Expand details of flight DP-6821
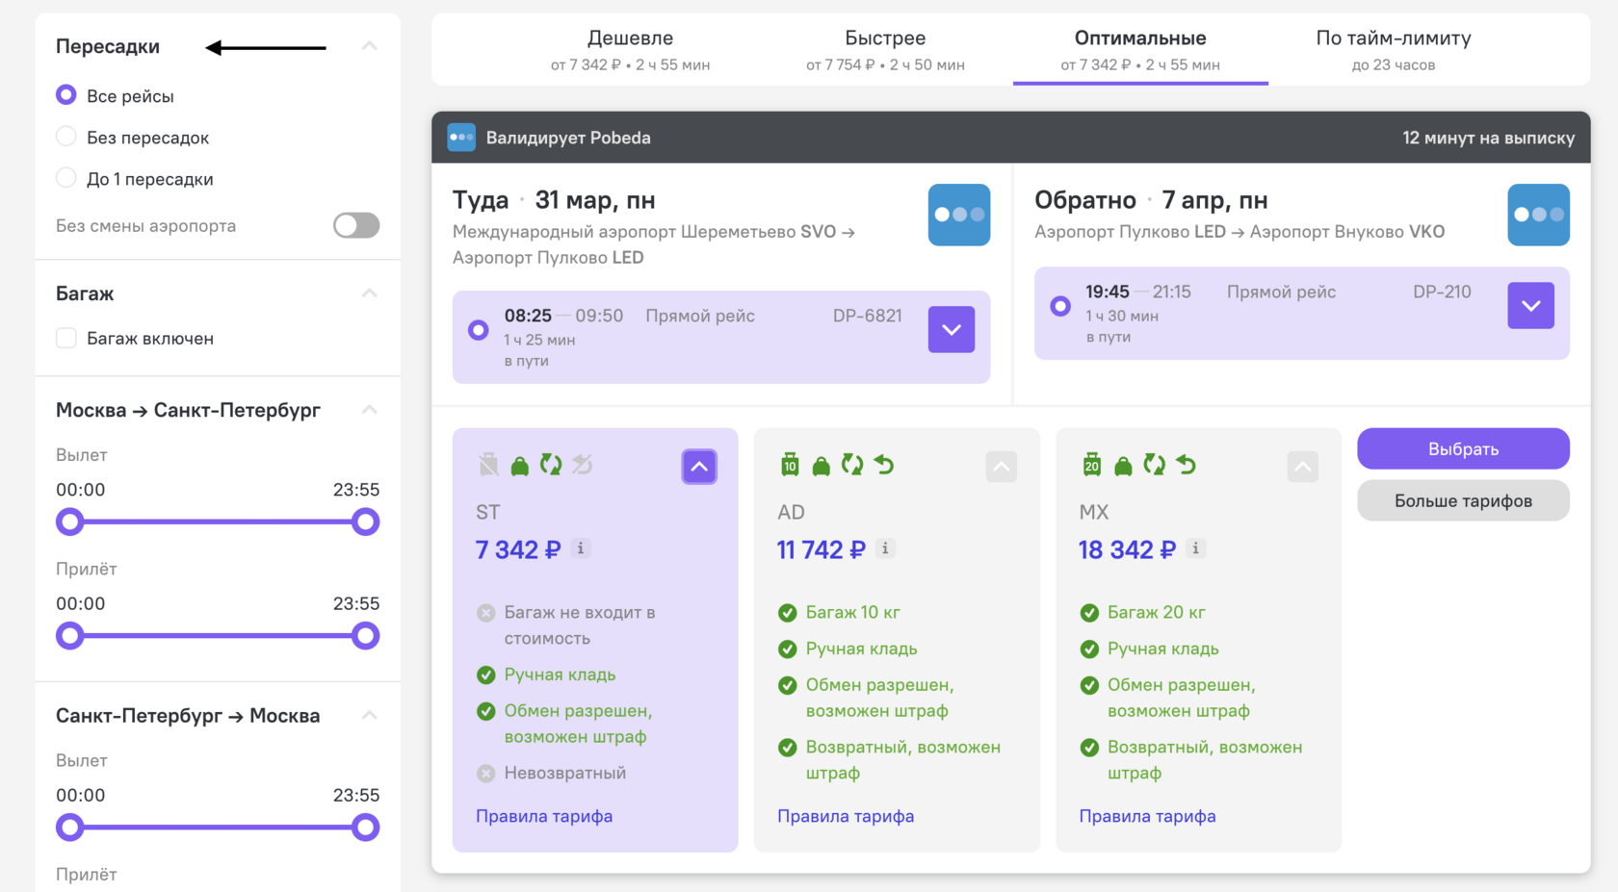The width and height of the screenshot is (1618, 892). 952,329
